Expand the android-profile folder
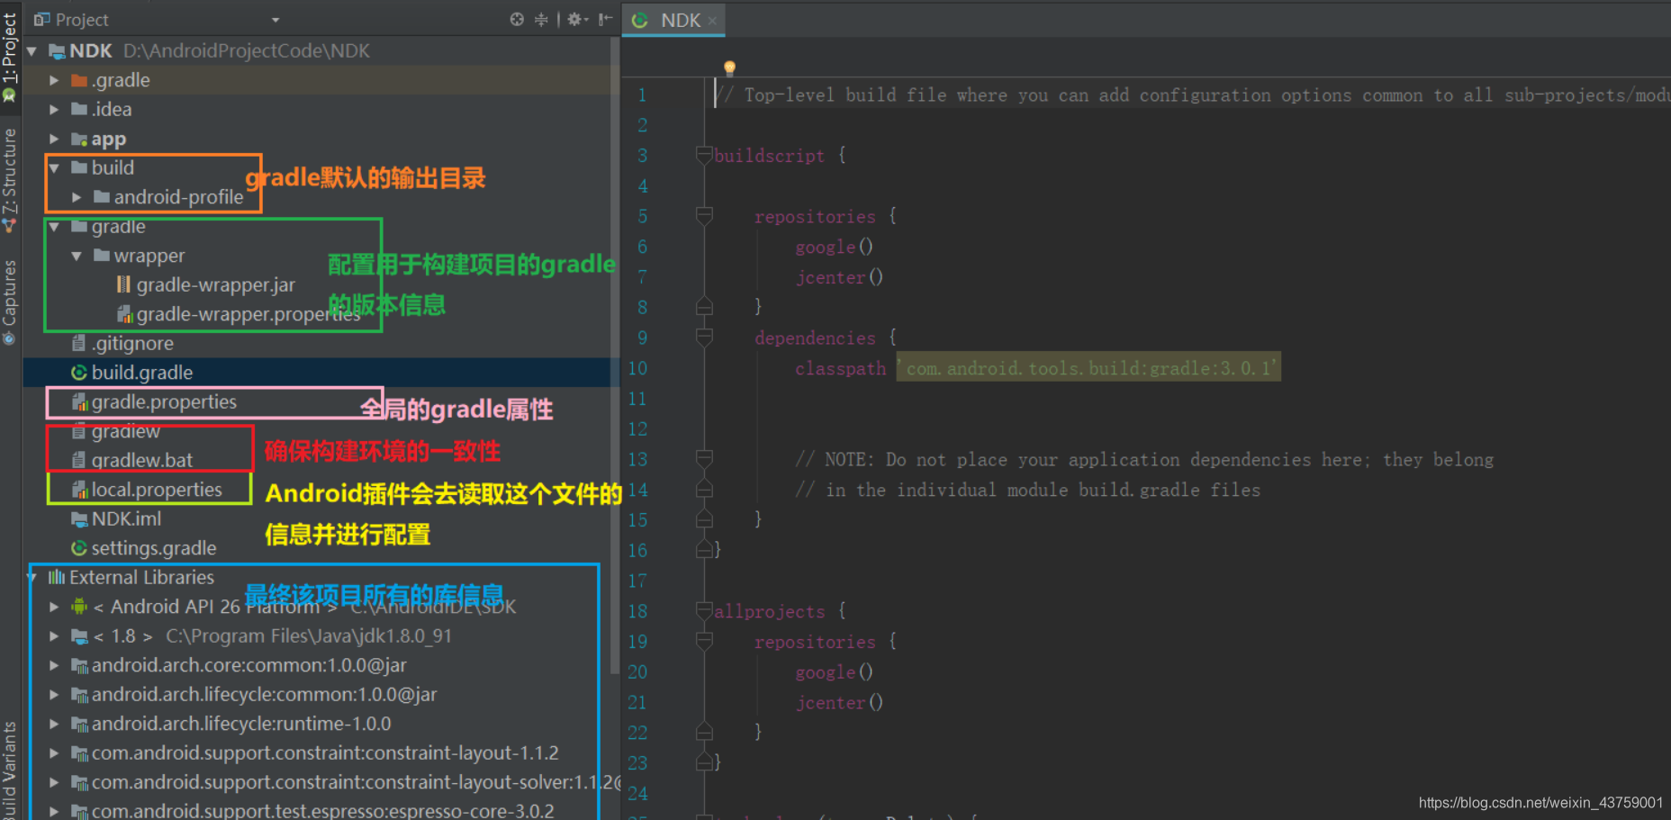 [77, 197]
